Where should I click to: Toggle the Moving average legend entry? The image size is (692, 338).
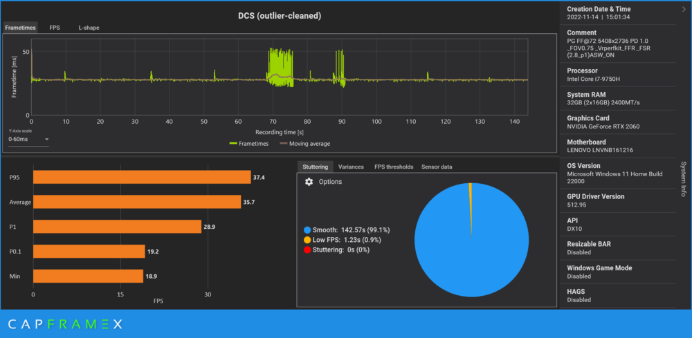(x=305, y=144)
